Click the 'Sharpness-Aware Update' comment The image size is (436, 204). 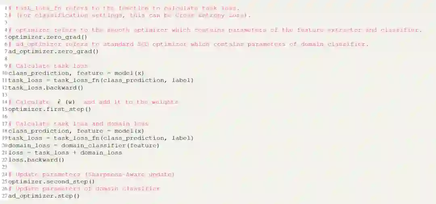tap(130, 175)
